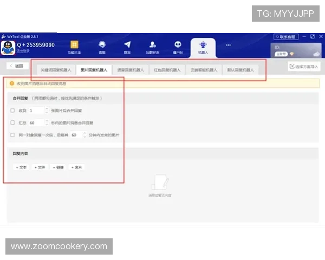Open the three-dot more menu
Screen dimensions: 325x260
(x=228, y=45)
